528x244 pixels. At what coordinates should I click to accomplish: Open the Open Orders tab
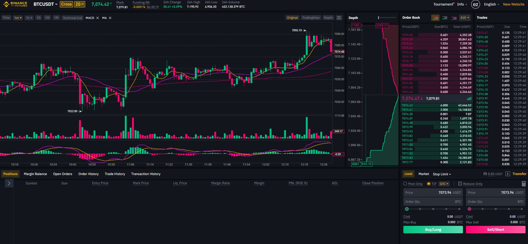63,174
